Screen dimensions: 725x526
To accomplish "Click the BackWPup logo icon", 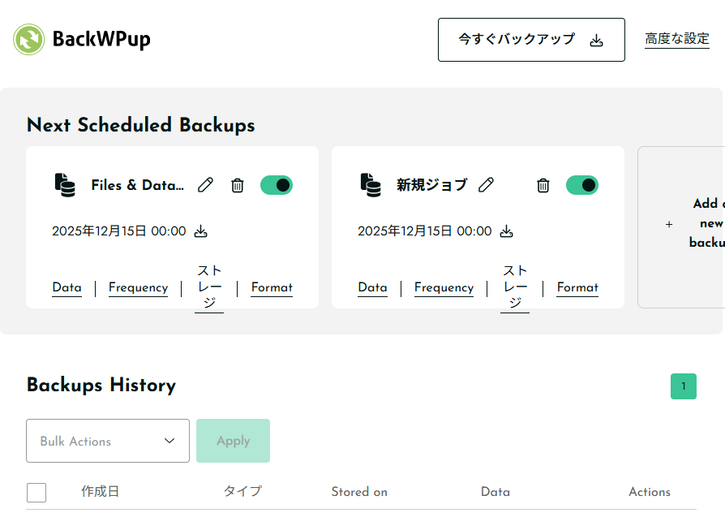I will pyautogui.click(x=29, y=39).
